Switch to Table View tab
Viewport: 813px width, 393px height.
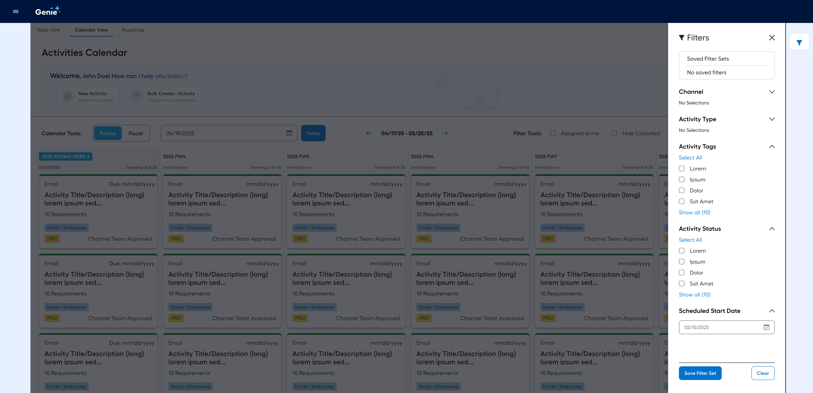(48, 30)
